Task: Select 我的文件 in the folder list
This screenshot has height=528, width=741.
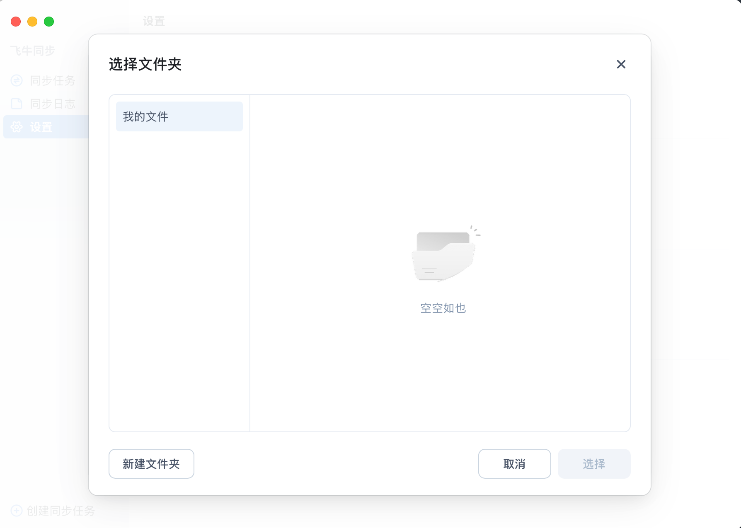Action: pos(179,116)
